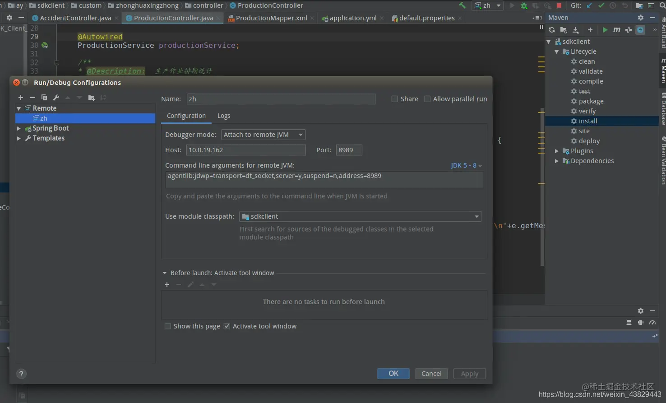666x403 pixels.
Task: Click the Cancel button
Action: pos(431,374)
